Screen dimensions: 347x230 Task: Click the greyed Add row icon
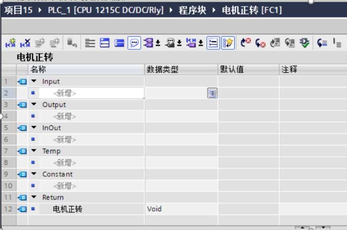pyautogui.click(x=55, y=43)
